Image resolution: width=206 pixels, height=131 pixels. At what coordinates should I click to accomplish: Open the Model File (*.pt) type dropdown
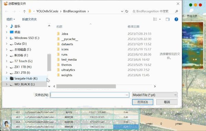click(x=155, y=95)
